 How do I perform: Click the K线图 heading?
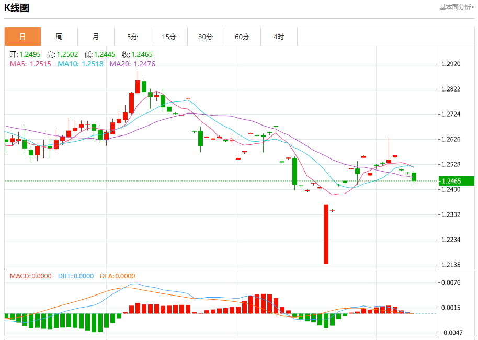(17, 8)
